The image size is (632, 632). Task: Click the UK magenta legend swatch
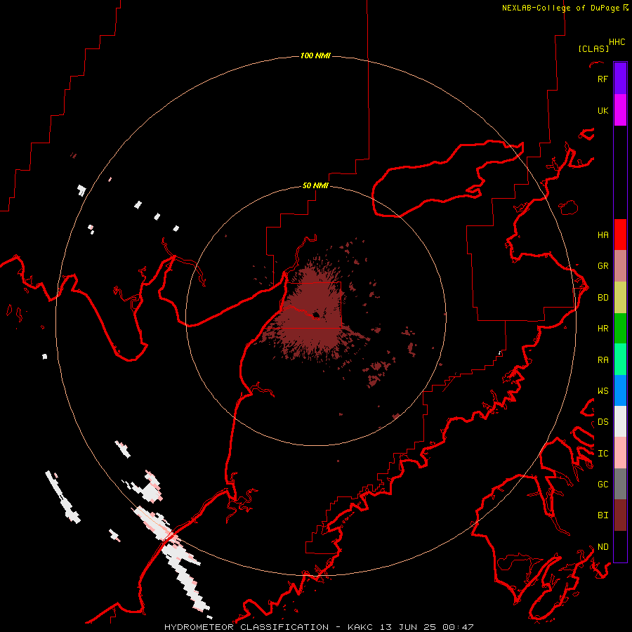(x=620, y=110)
